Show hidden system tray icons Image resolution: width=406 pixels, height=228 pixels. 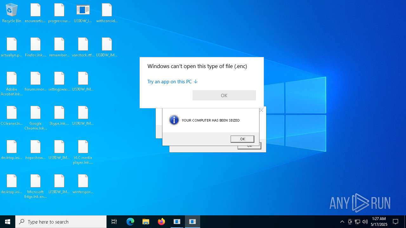coord(342,222)
